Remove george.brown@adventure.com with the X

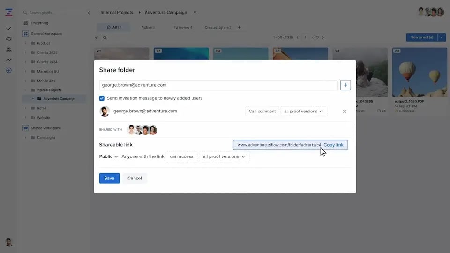pos(345,112)
